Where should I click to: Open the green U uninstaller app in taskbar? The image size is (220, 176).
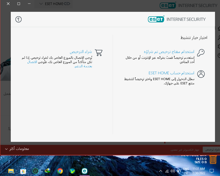[x=36, y=171]
